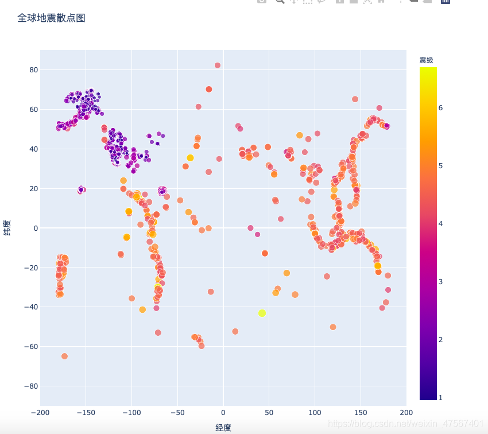This screenshot has height=434, width=488.
Task: Click x-axis tick label 50
Action: click(x=269, y=413)
